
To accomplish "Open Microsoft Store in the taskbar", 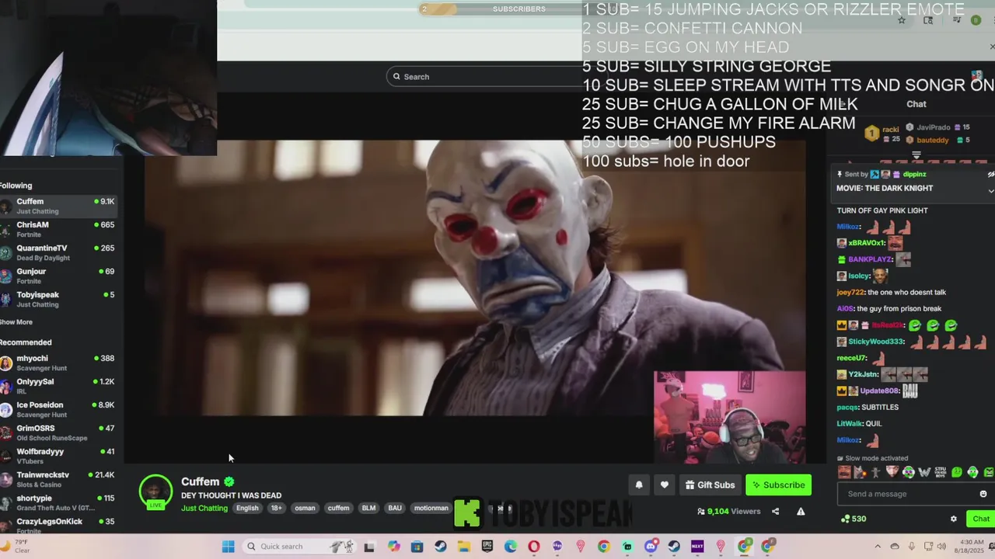I will [417, 547].
